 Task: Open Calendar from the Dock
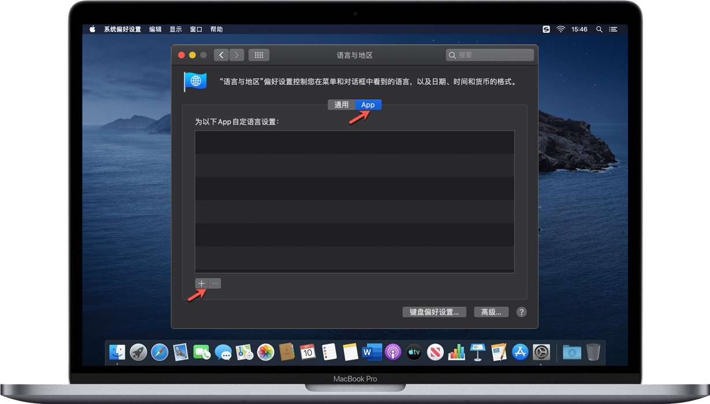point(308,352)
